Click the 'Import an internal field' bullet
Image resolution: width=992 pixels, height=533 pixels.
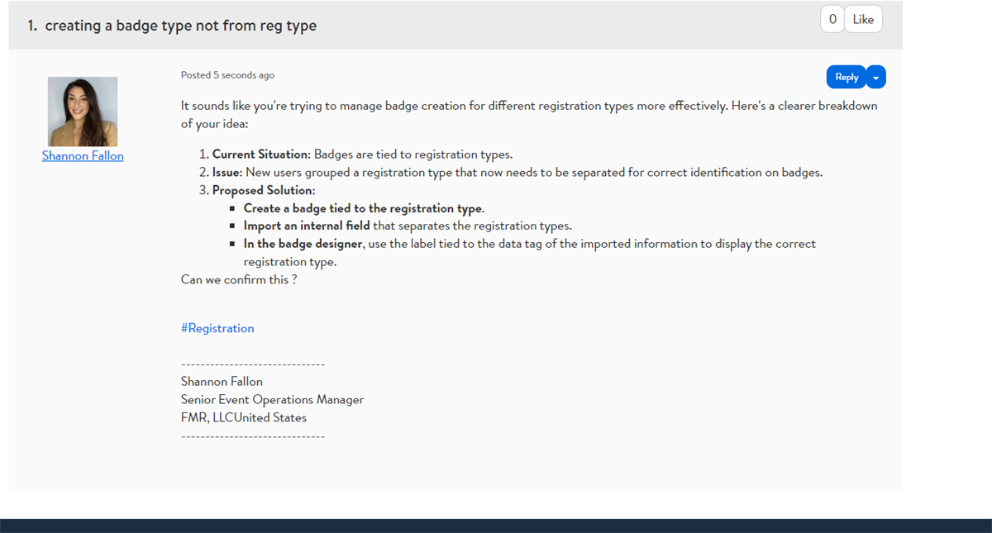click(x=407, y=226)
